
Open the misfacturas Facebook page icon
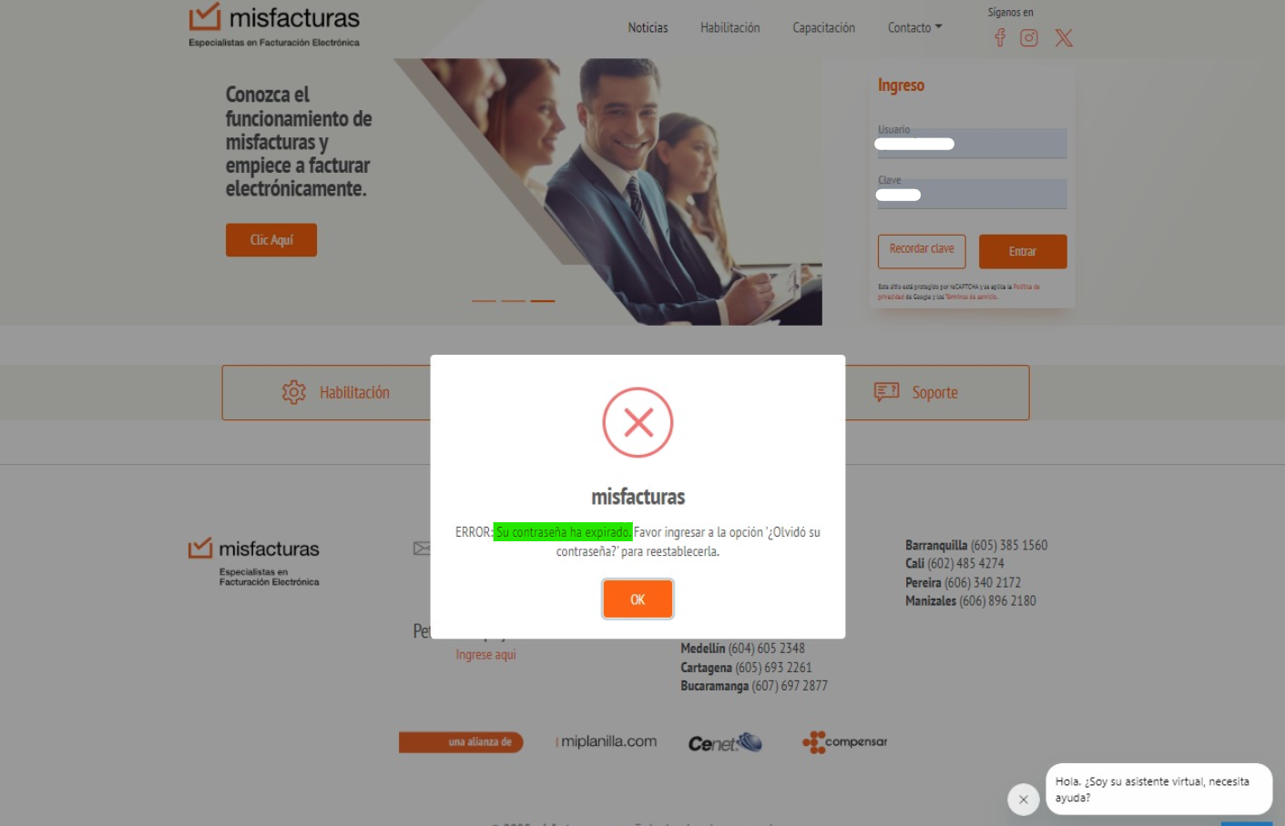[x=1000, y=37]
